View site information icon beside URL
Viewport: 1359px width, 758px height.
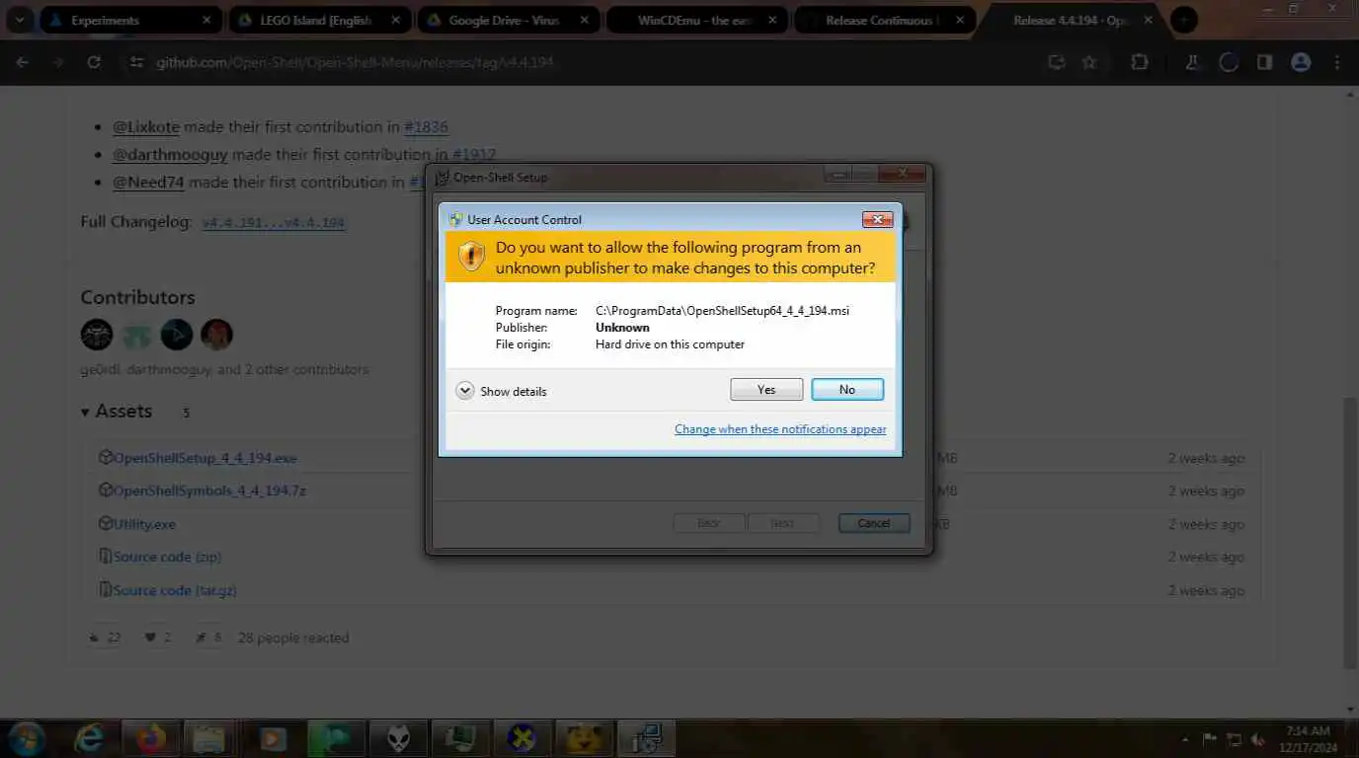(x=137, y=62)
